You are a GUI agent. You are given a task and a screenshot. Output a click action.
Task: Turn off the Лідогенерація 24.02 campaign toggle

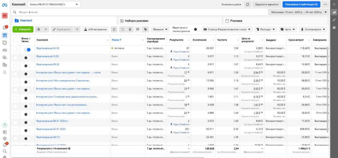(x=27, y=50)
